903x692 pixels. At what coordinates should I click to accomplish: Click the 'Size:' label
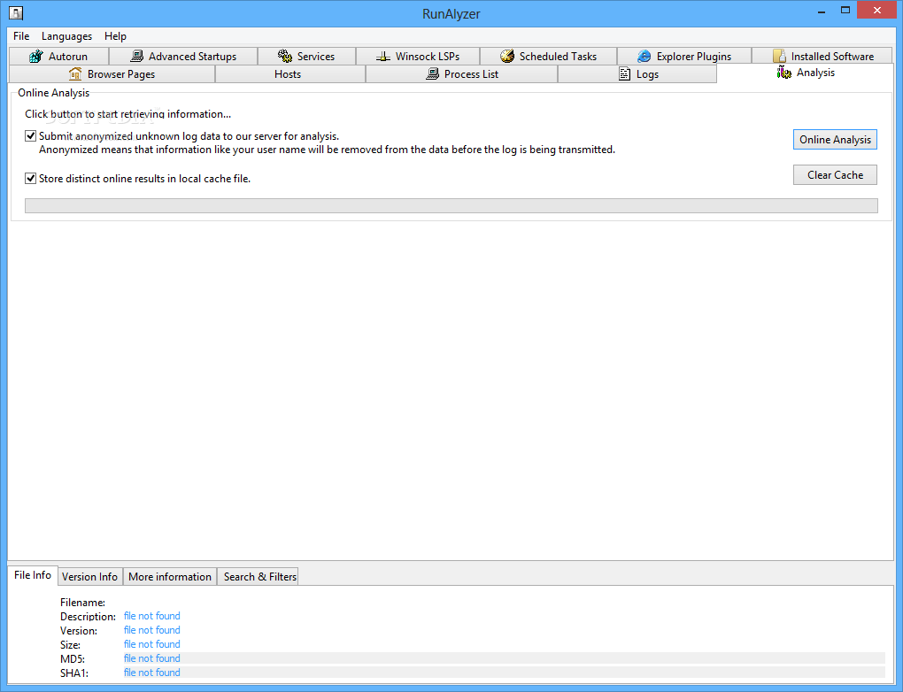coord(70,645)
